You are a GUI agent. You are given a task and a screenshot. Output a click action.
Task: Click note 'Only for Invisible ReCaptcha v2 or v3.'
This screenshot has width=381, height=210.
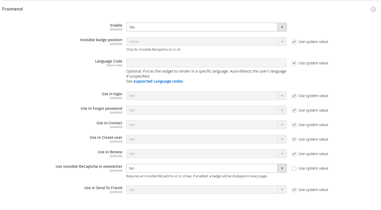click(154, 49)
